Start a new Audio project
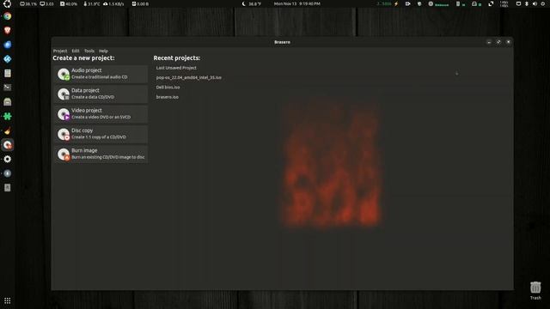 click(x=101, y=74)
